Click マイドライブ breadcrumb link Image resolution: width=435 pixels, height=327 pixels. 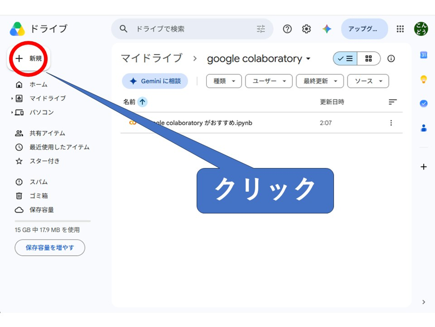pyautogui.click(x=152, y=59)
